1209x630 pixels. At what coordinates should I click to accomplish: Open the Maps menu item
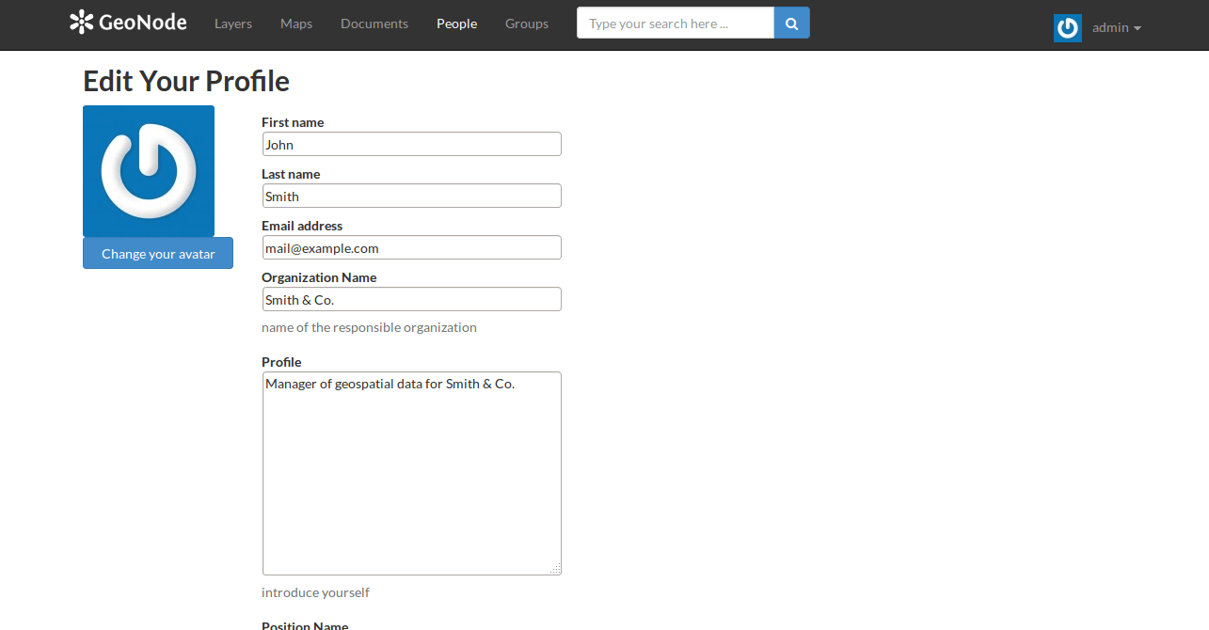tap(296, 24)
